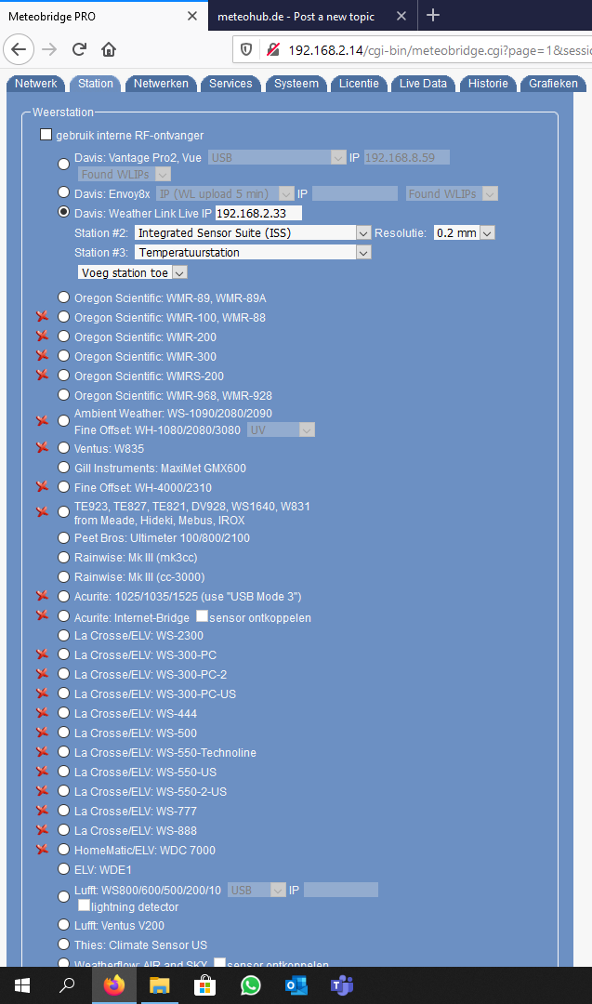Open Microsoft Teams from the taskbar
The image size is (592, 1004).
(342, 985)
